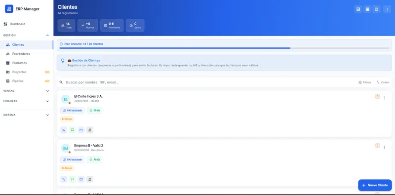Click the Nuevo Cliente button
Image resolution: width=395 pixels, height=195 pixels.
375,185
